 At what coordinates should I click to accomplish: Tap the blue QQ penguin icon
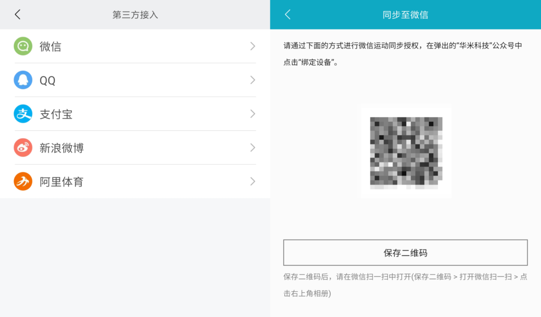(23, 80)
